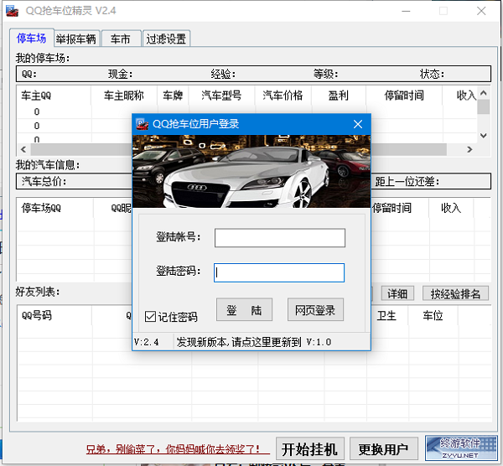Screen dimensions: 503x466
Task: Click the white Audi car banner image
Action: (x=251, y=172)
